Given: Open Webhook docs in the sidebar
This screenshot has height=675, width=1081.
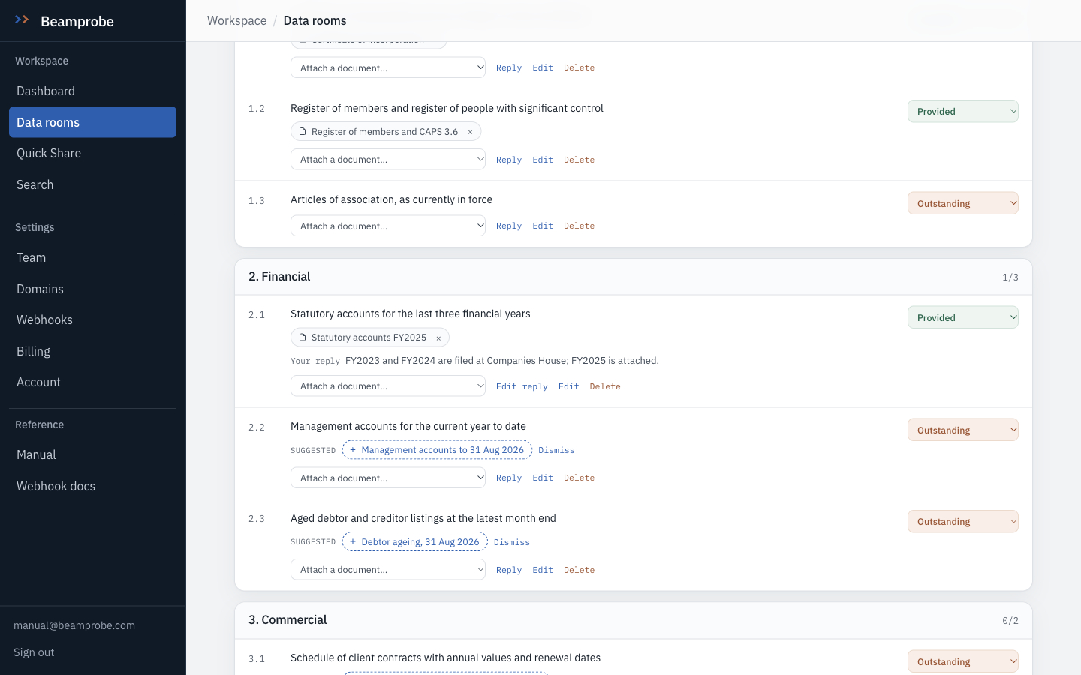Looking at the screenshot, I should (92, 486).
